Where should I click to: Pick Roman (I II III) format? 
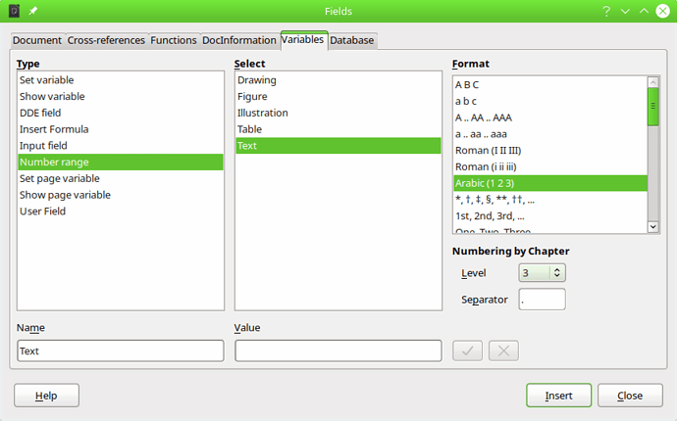(x=550, y=151)
